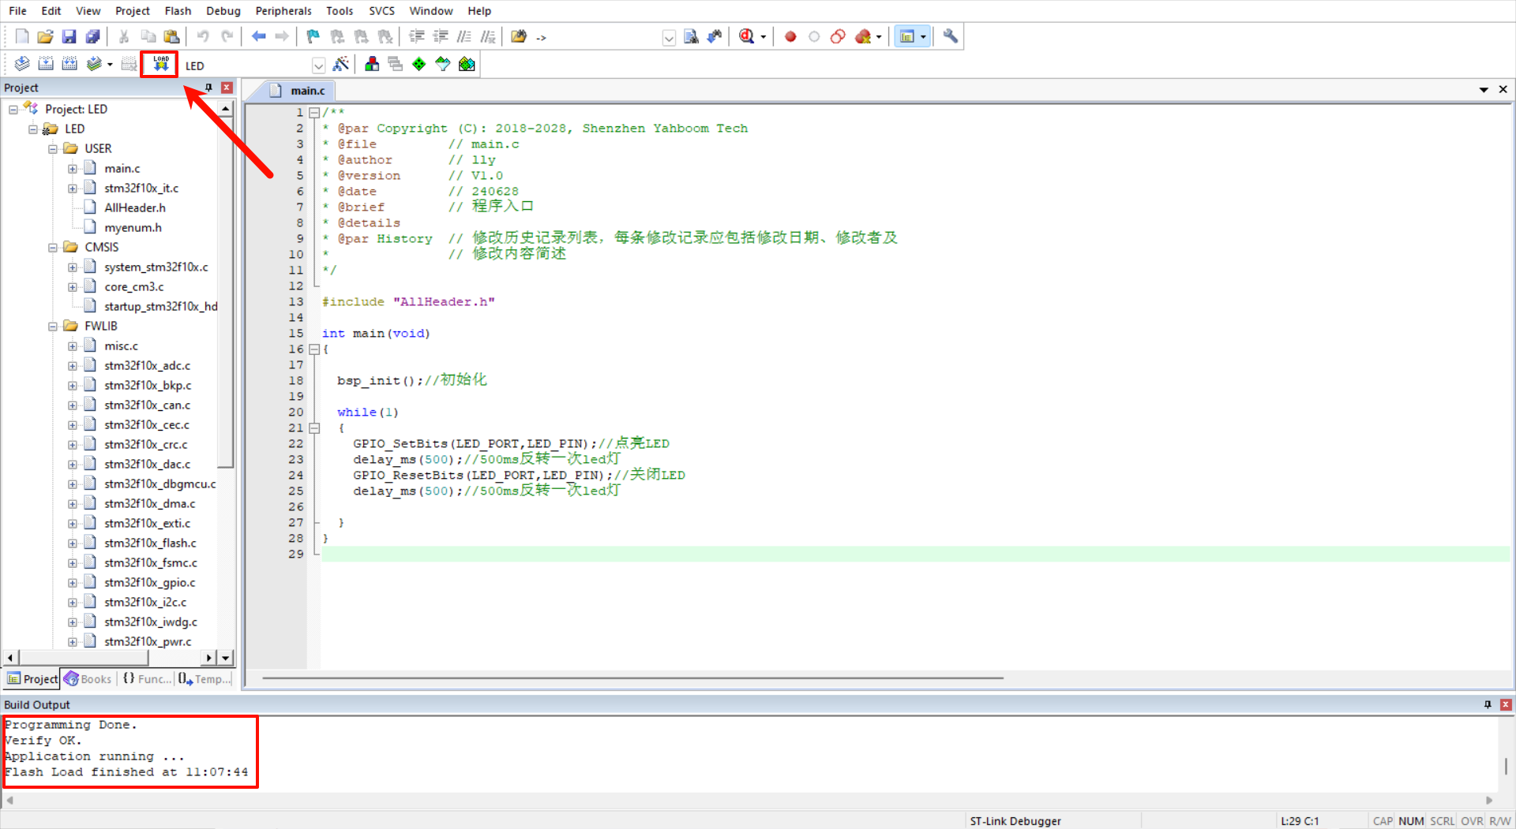The width and height of the screenshot is (1516, 829).
Task: Open the window layout dropdown arrow
Action: point(923,37)
